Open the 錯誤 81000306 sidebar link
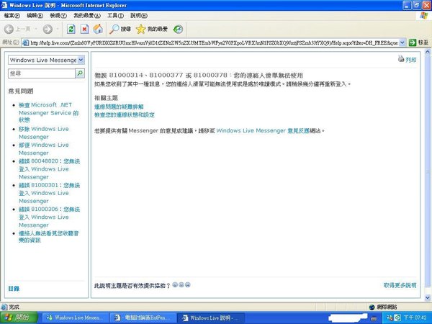The height and width of the screenshot is (324, 432). 49,217
